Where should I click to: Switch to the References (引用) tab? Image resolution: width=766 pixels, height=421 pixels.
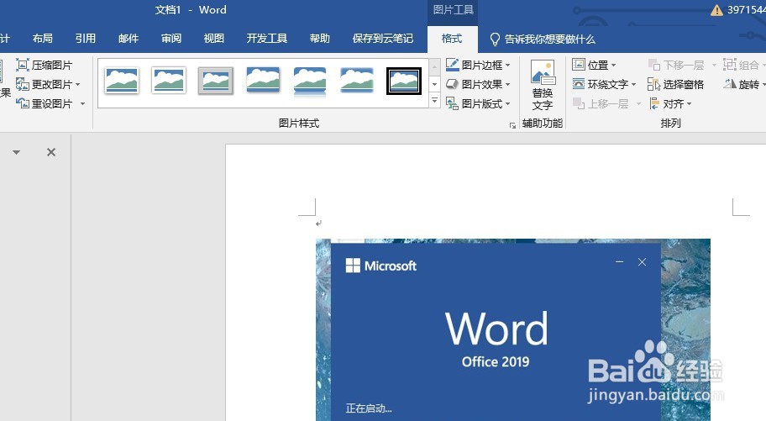coord(86,39)
